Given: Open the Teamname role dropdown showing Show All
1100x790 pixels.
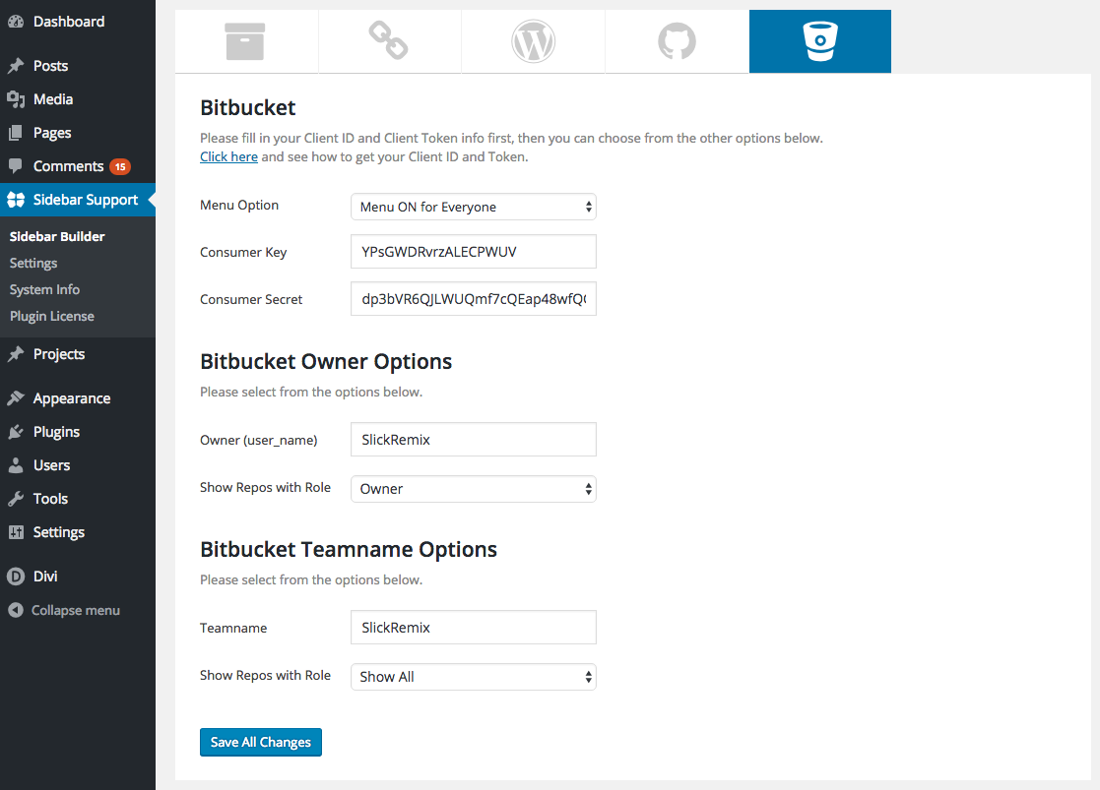Looking at the screenshot, I should click(474, 677).
